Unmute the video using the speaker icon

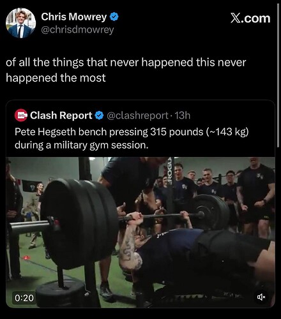pyautogui.click(x=261, y=297)
